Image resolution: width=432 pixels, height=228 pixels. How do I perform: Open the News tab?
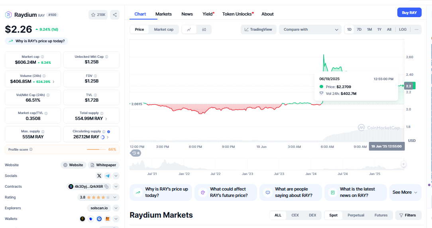[187, 14]
